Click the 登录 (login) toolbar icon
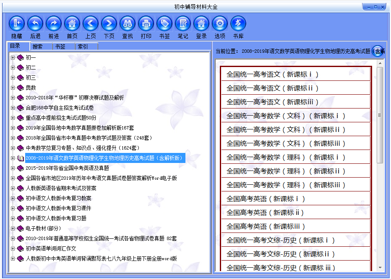This screenshot has height=279, width=391. (201, 24)
